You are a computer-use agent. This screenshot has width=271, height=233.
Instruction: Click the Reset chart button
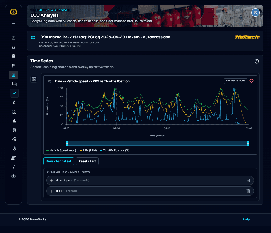tap(87, 161)
